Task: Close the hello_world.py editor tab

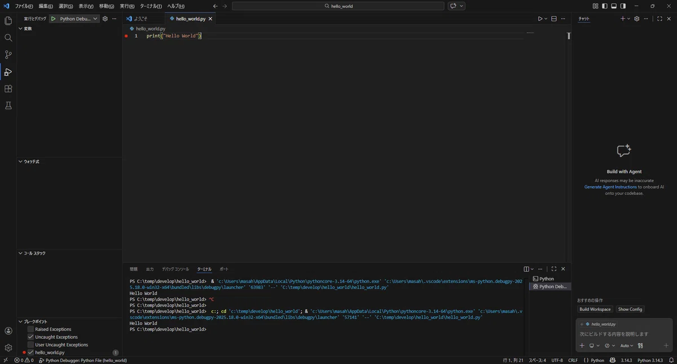Action: tap(211, 19)
